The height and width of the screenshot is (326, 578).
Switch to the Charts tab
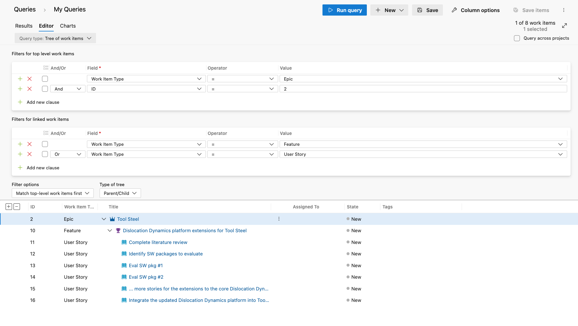[x=68, y=26]
